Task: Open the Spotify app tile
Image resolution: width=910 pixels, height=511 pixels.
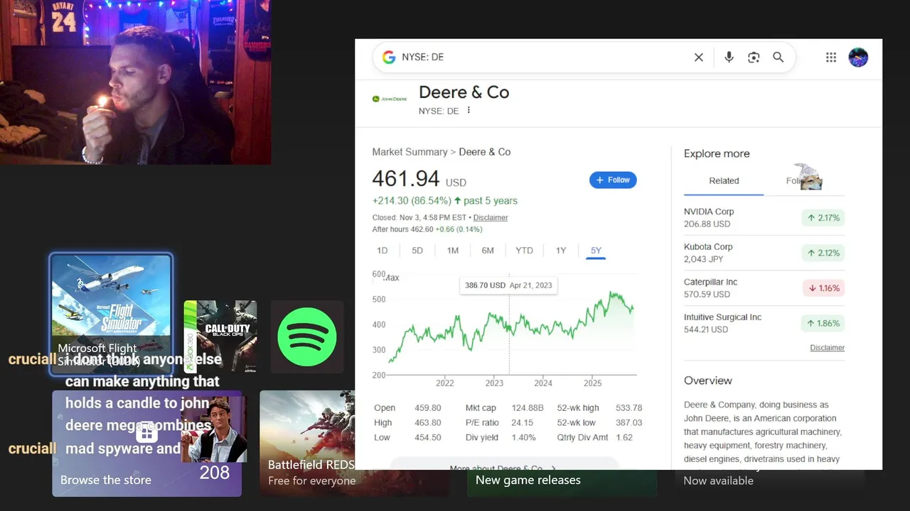Action: click(x=307, y=337)
